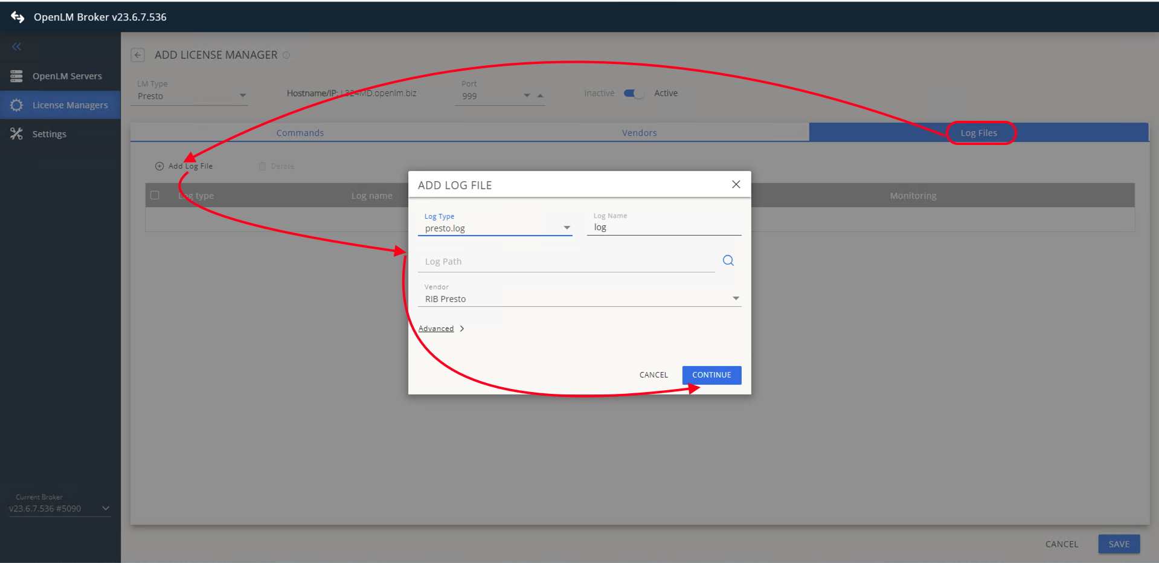
Task: Open the Settings page from the sidebar
Action: click(x=48, y=134)
